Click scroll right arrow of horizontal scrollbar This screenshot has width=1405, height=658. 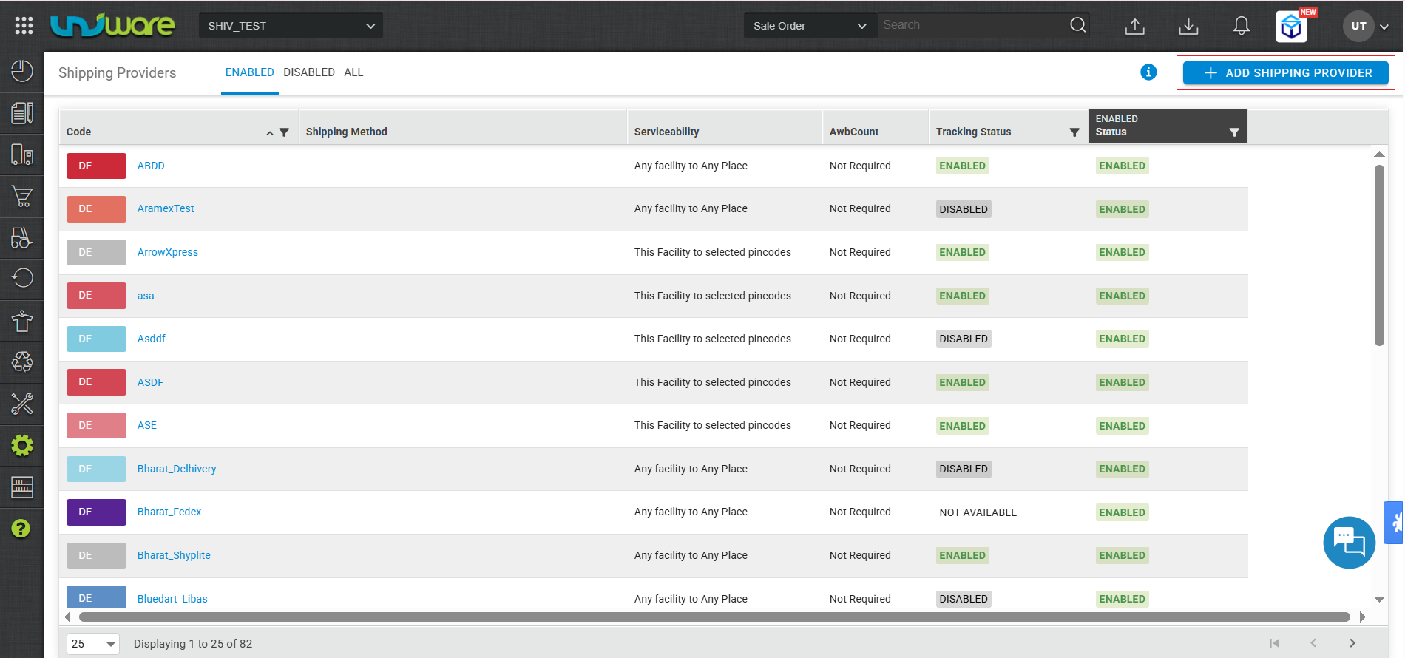1362,617
